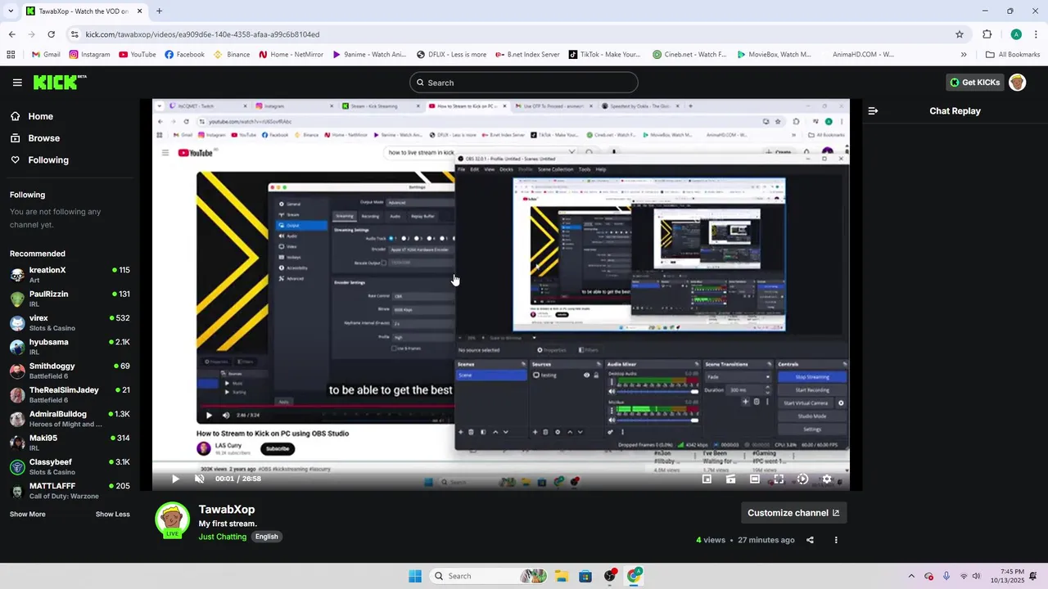This screenshot has width=1048, height=589.
Task: Open a new browser tab
Action: click(x=159, y=11)
